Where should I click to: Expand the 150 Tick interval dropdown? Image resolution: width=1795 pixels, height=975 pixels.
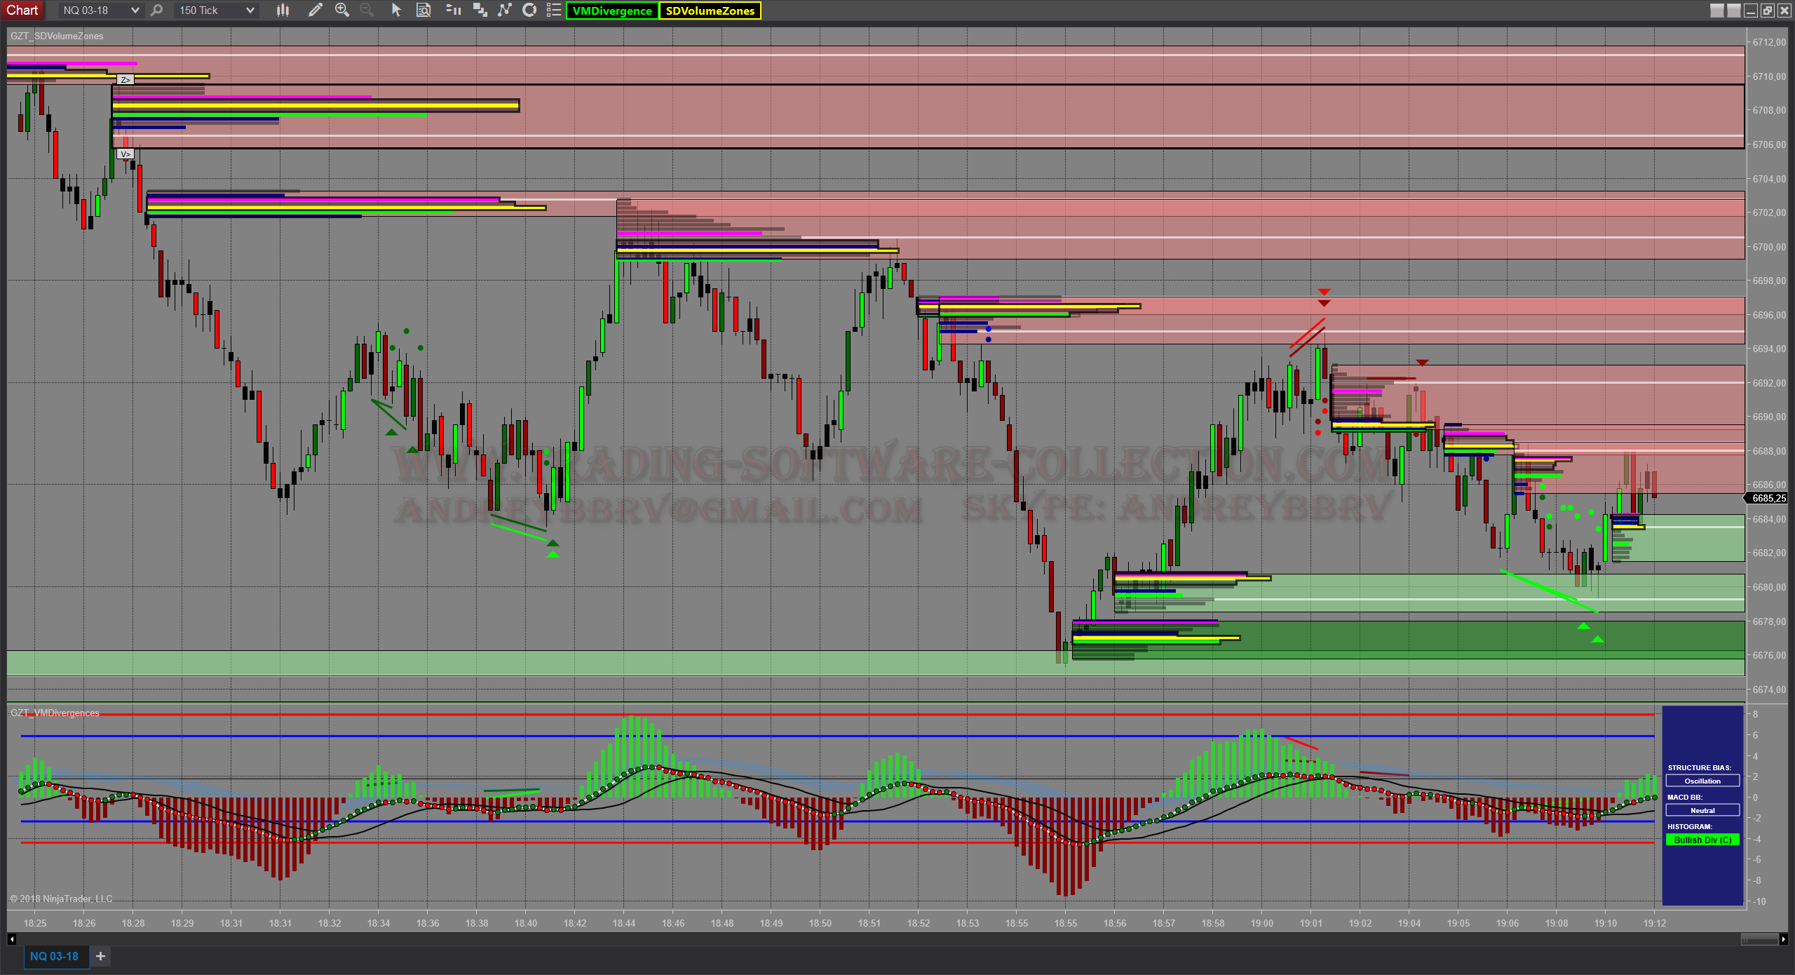[250, 11]
